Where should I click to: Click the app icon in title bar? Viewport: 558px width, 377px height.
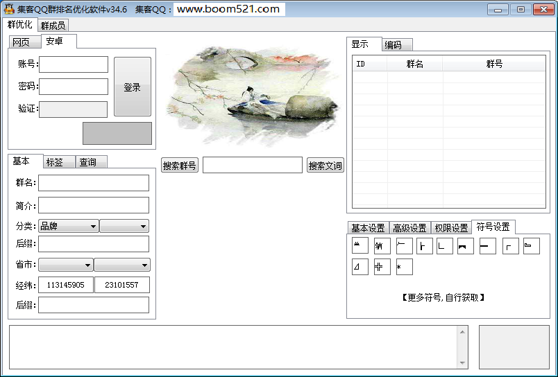click(9, 9)
